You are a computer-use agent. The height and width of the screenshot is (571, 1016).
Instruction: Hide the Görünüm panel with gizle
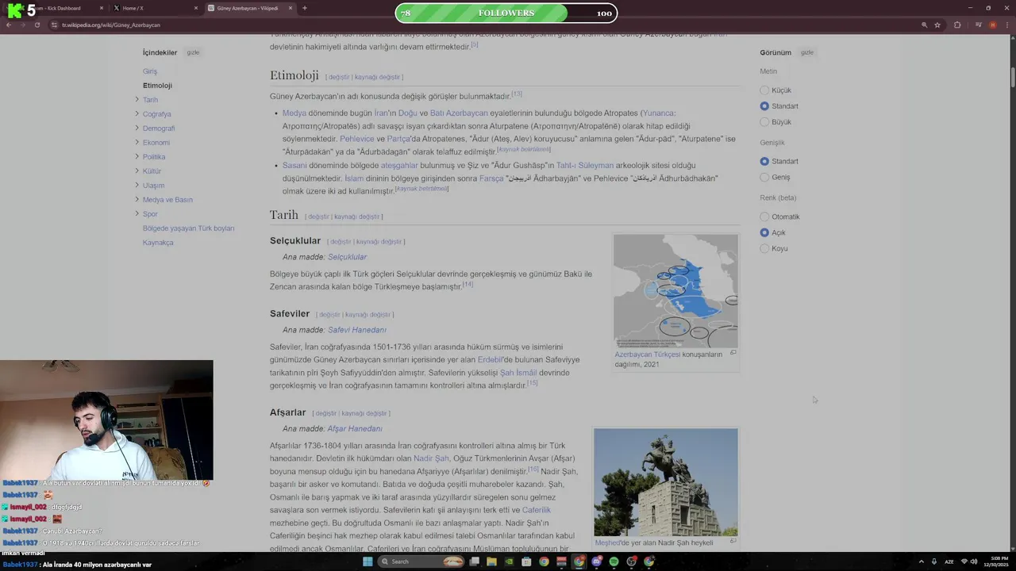pyautogui.click(x=807, y=52)
